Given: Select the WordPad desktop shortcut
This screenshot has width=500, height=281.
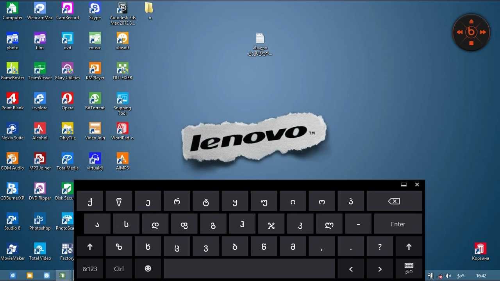Looking at the screenshot, I should click(x=123, y=131).
